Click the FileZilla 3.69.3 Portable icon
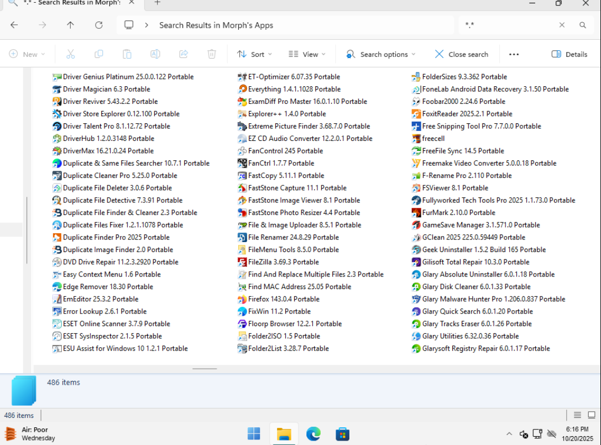Image resolution: width=601 pixels, height=445 pixels. (242, 262)
